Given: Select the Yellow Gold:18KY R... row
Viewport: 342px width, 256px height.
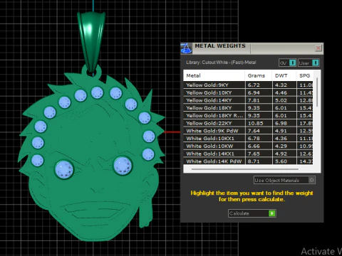Looking at the screenshot, I should [248, 115].
